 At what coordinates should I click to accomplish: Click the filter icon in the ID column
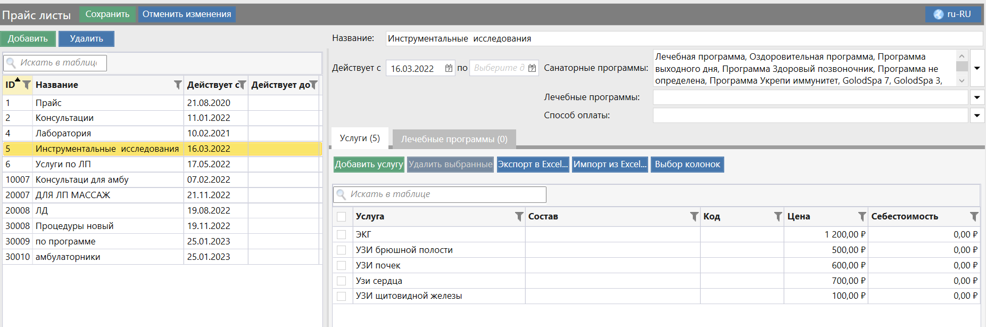[26, 85]
